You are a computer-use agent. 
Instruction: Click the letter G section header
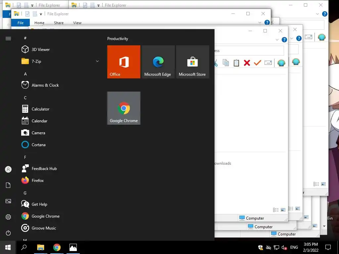click(25, 193)
